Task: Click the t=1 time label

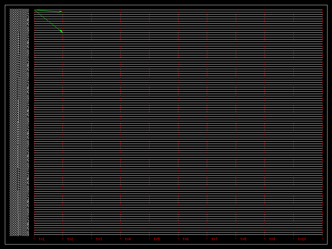Action: (x=41, y=239)
